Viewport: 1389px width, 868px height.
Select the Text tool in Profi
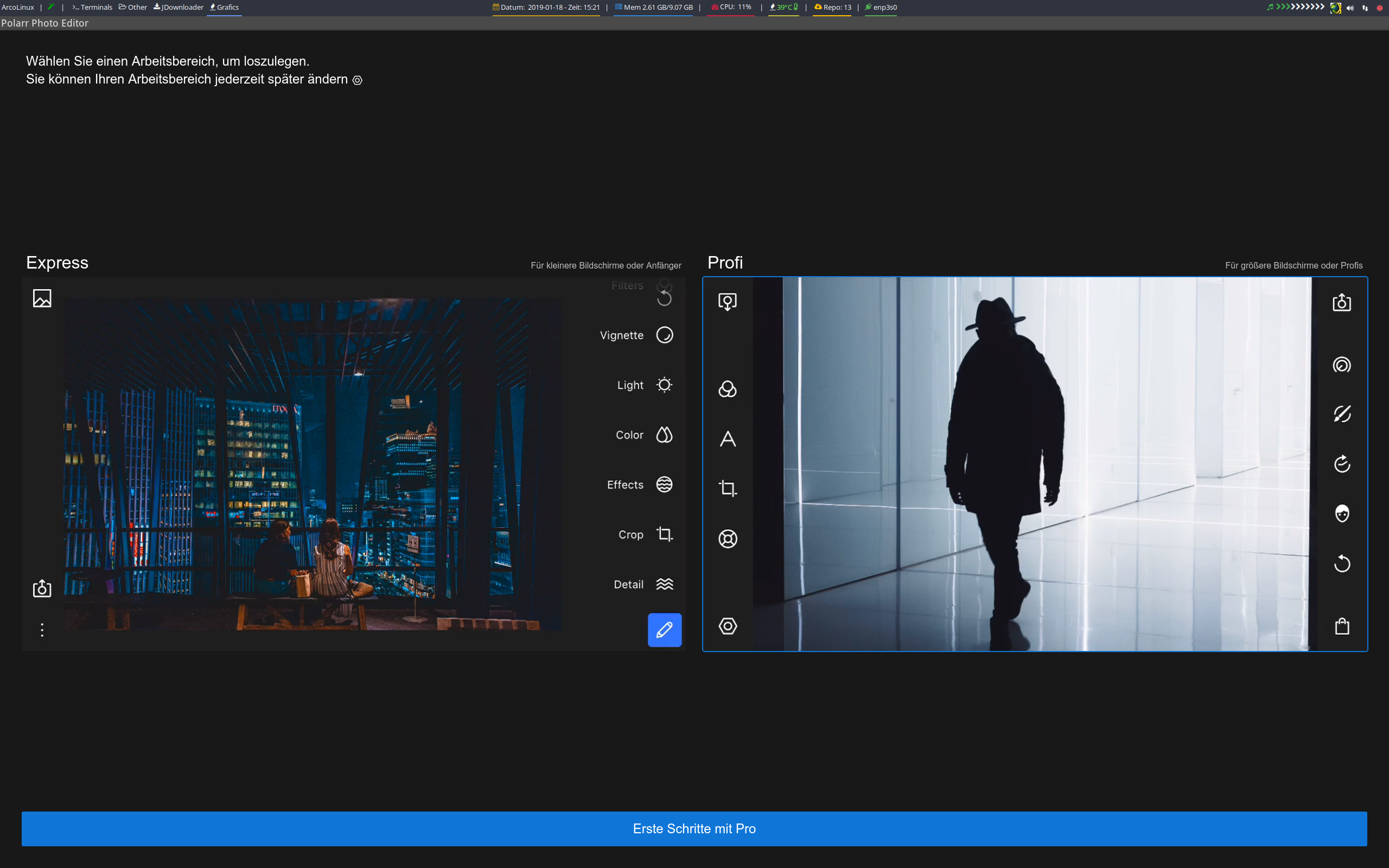(x=727, y=439)
